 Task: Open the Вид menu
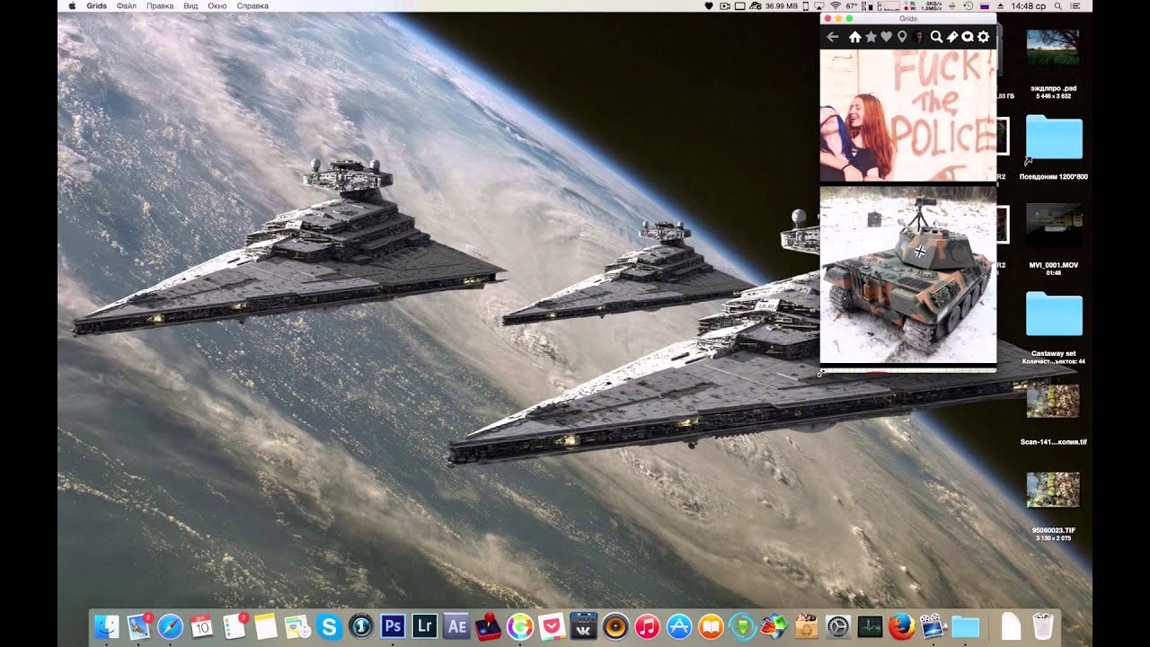(x=190, y=5)
